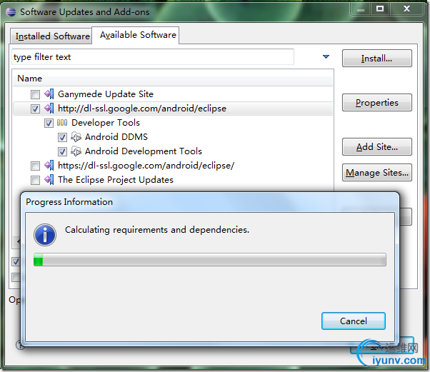Open the Properties button
Screen dimensions: 430x372
[x=377, y=103]
